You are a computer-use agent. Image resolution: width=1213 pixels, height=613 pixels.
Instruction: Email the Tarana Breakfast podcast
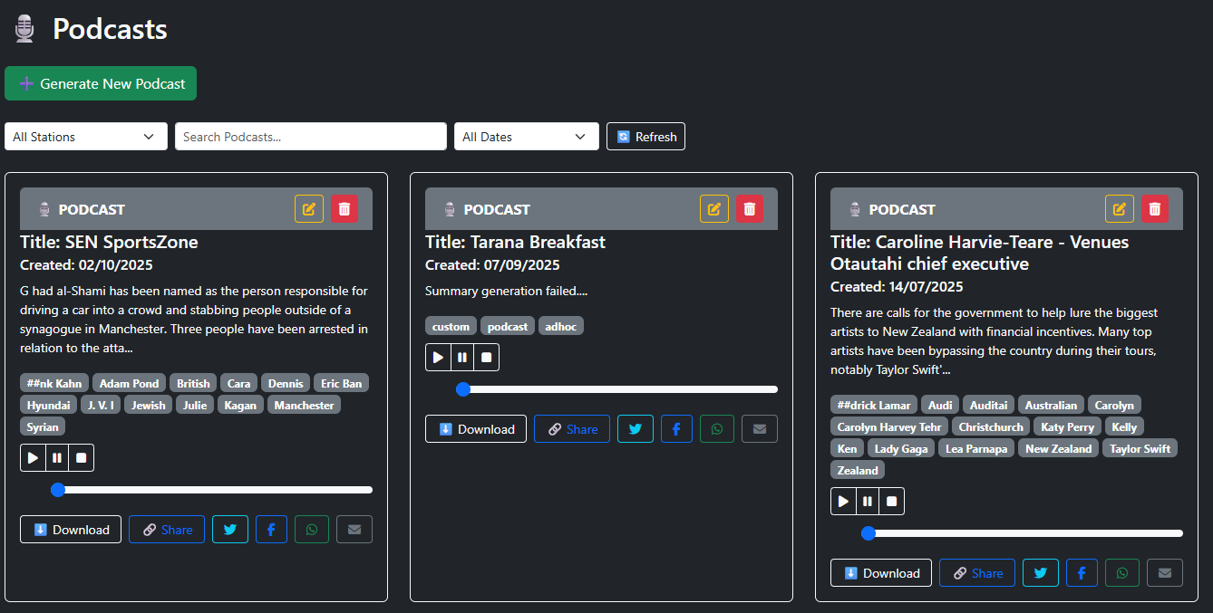coord(759,429)
